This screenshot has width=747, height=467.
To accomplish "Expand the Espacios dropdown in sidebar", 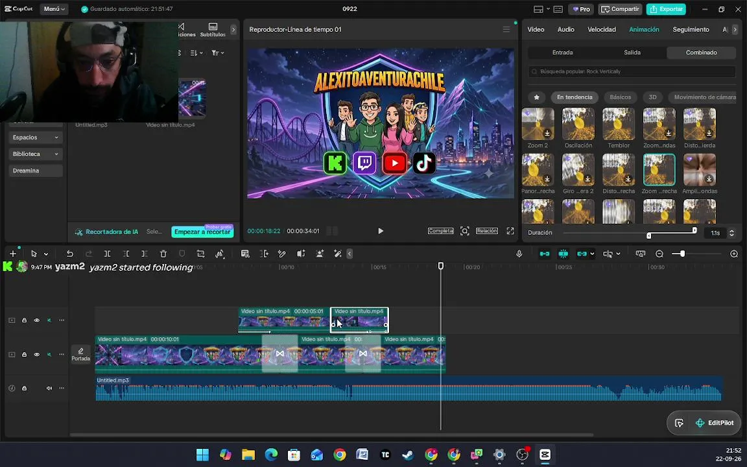I will point(35,138).
